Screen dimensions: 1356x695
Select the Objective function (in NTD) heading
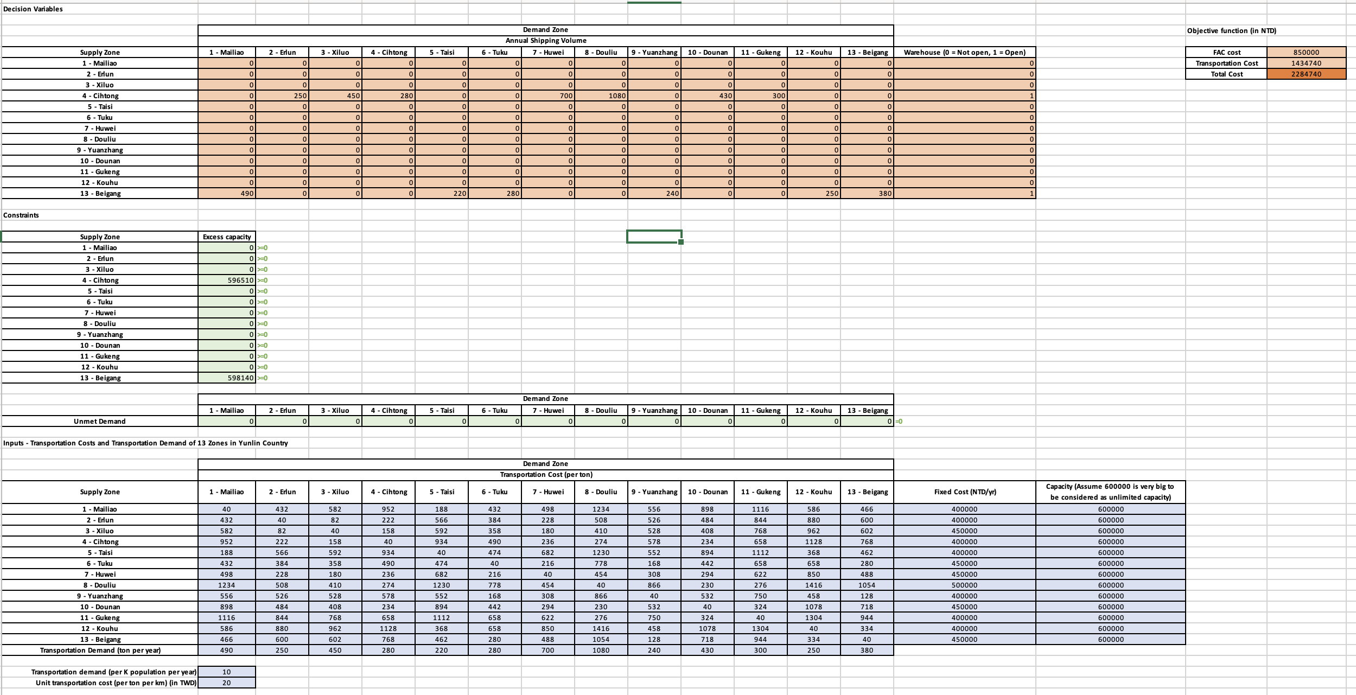tap(1231, 31)
